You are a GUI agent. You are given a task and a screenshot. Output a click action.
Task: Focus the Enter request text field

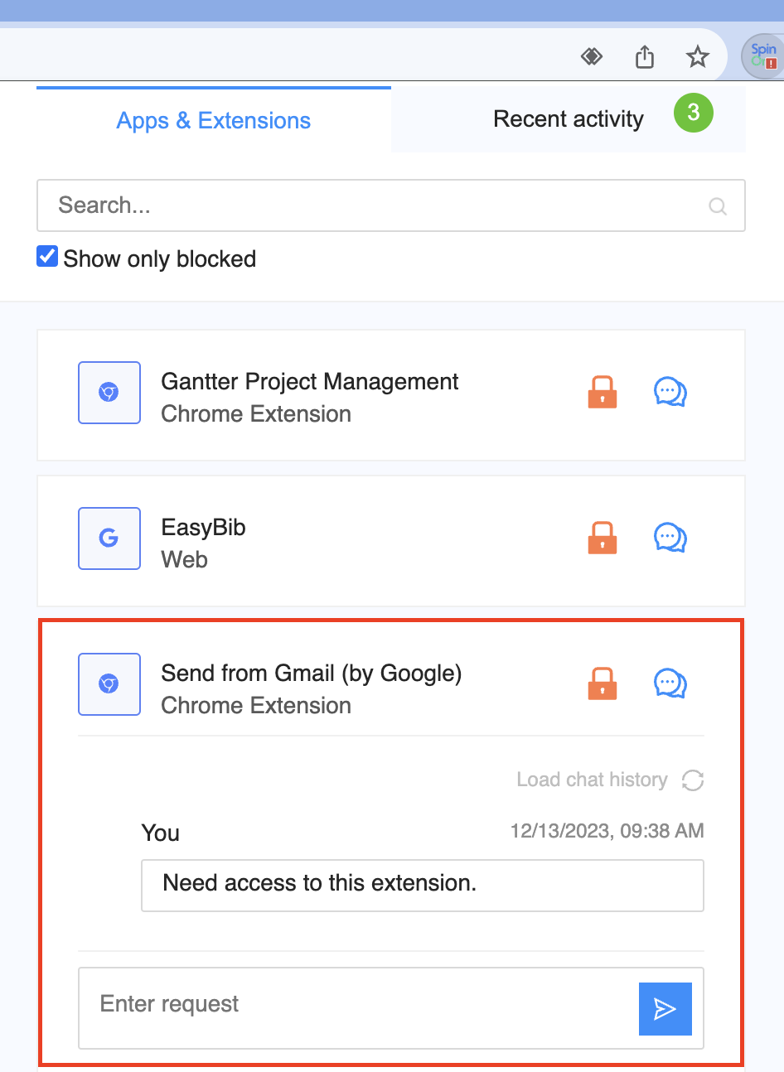click(358, 1004)
